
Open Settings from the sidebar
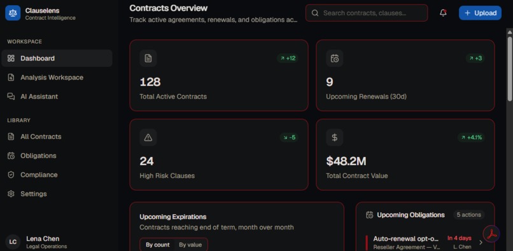pos(57,194)
